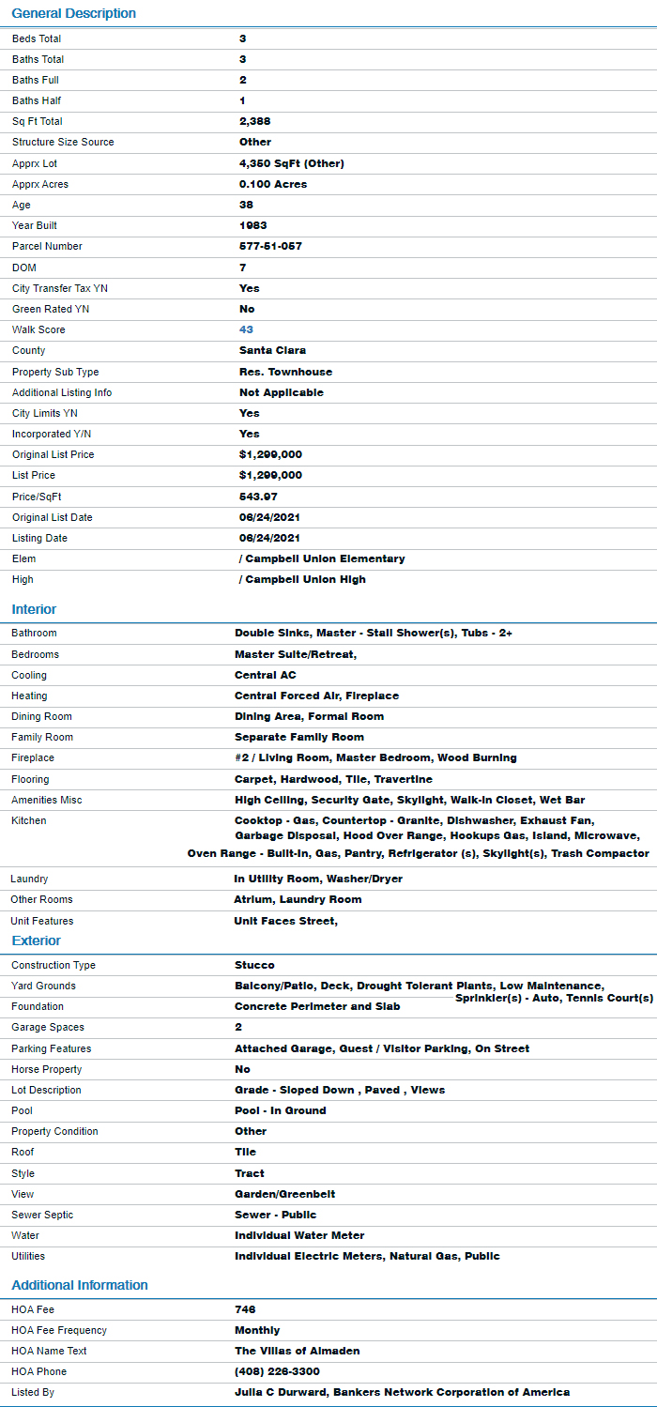Image resolution: width=657 pixels, height=1407 pixels.
Task: Select HOA Fee Frequency value Monthly
Action: [257, 1330]
